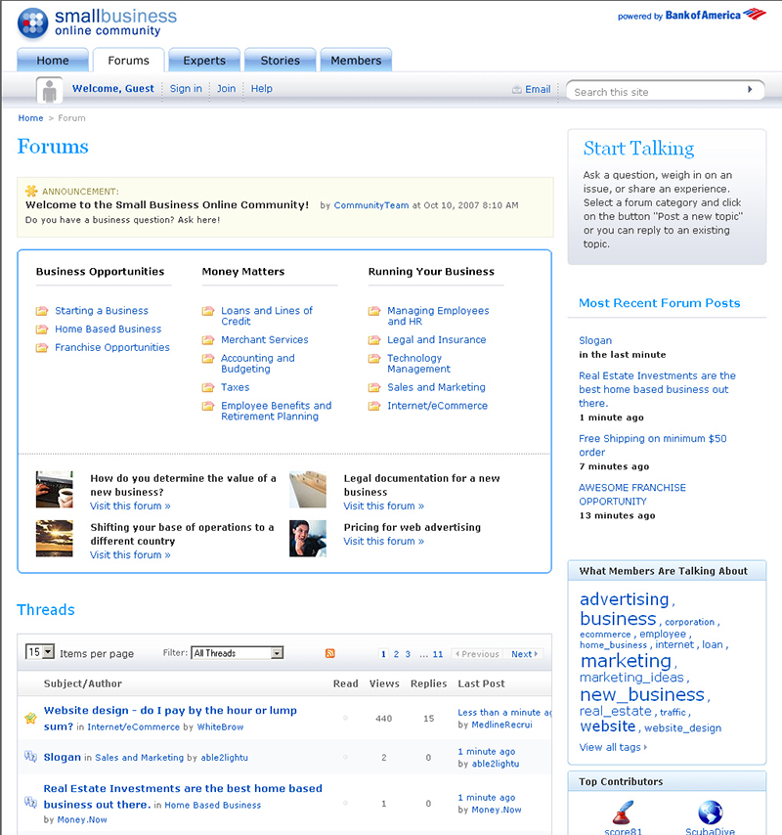The height and width of the screenshot is (835, 782).
Task: Click the RSS feed icon in Threads
Action: coord(330,653)
